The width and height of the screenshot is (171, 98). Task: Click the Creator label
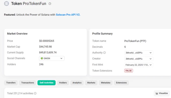pyautogui.click(x=96, y=59)
